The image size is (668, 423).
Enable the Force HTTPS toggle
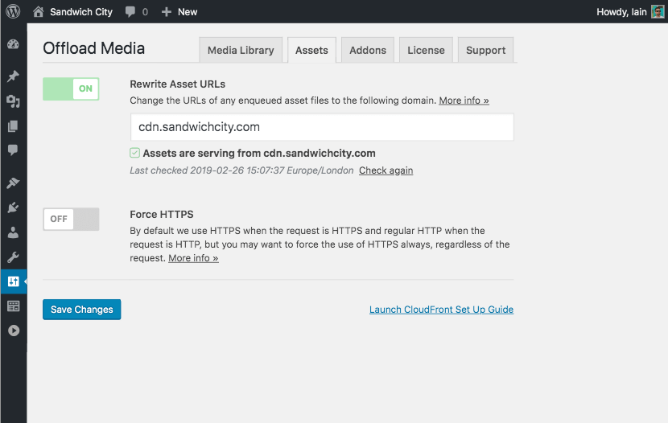(x=71, y=219)
